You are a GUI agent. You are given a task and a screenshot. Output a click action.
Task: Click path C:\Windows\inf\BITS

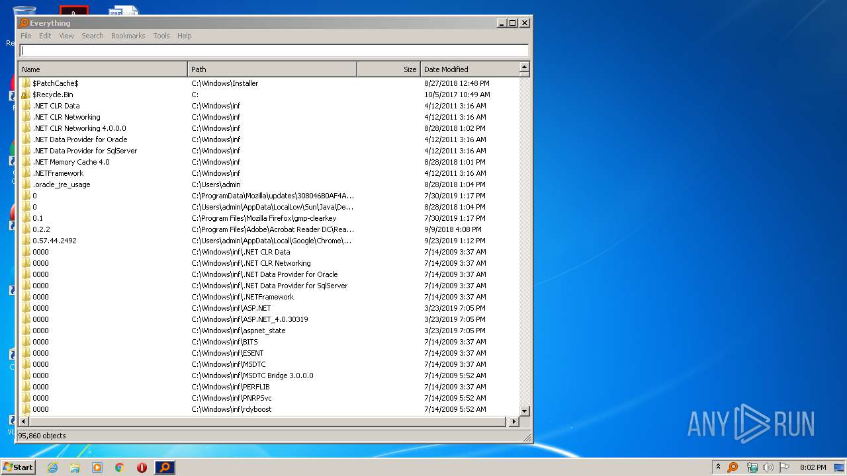pyautogui.click(x=224, y=342)
